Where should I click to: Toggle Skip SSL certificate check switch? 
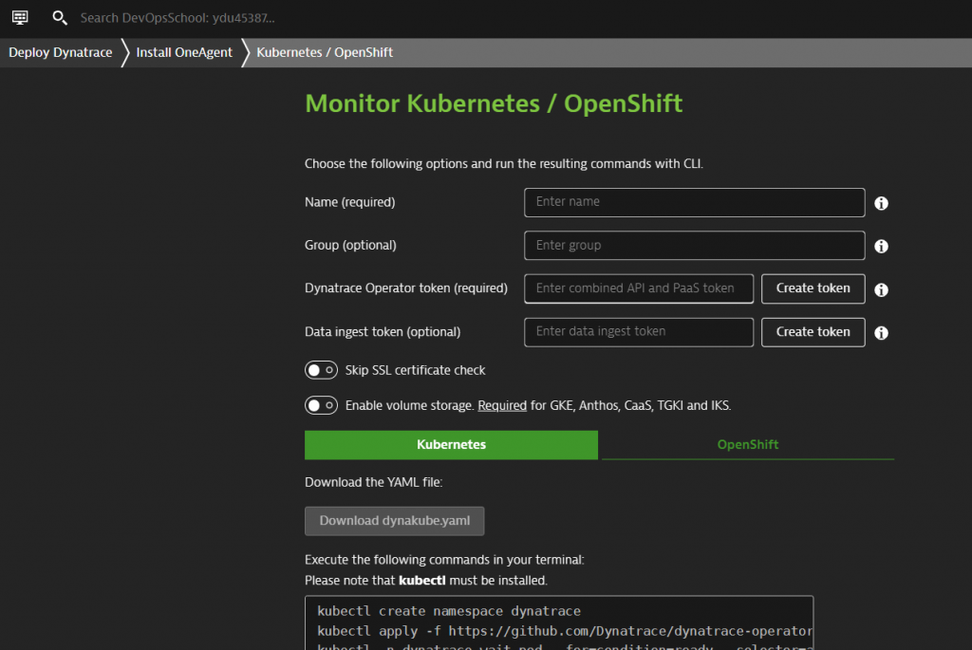pyautogui.click(x=321, y=370)
